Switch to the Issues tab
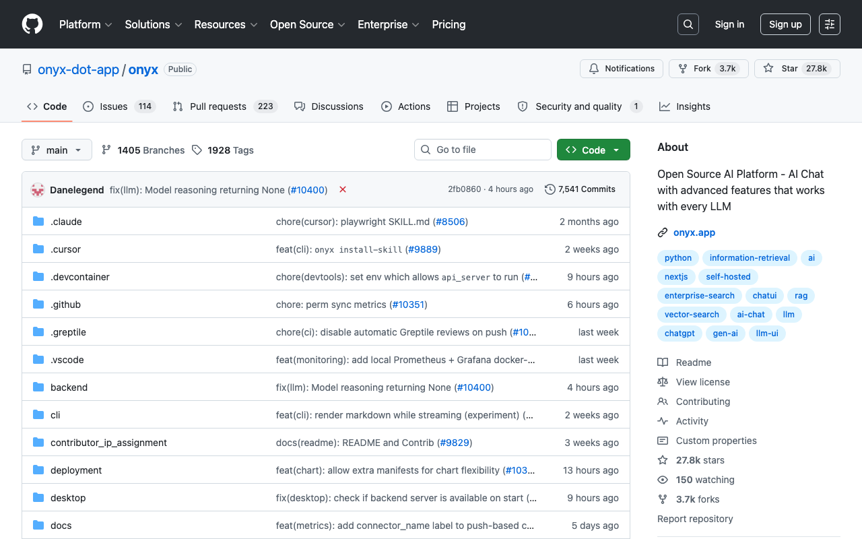This screenshot has height=539, width=862. coord(119,106)
